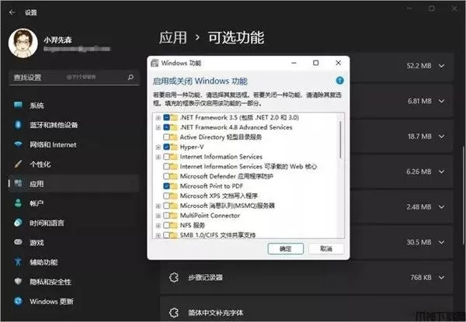Expand the 2.48 MB feature row chevron
This screenshot has height=322, width=466.
pos(442,207)
